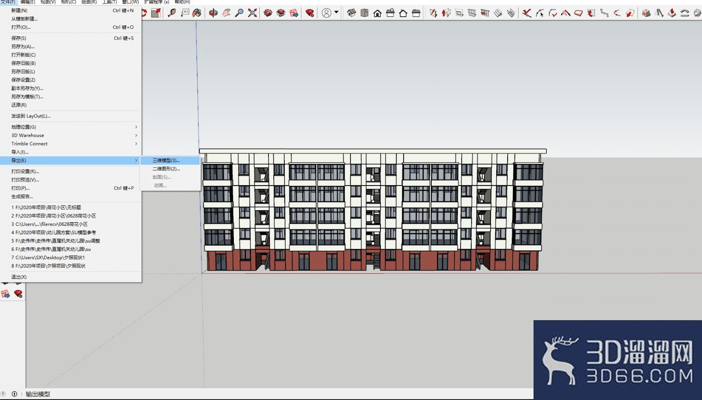This screenshot has width=702, height=400.
Task: Open the 扩展程序 (x) menu
Action: click(157, 2)
